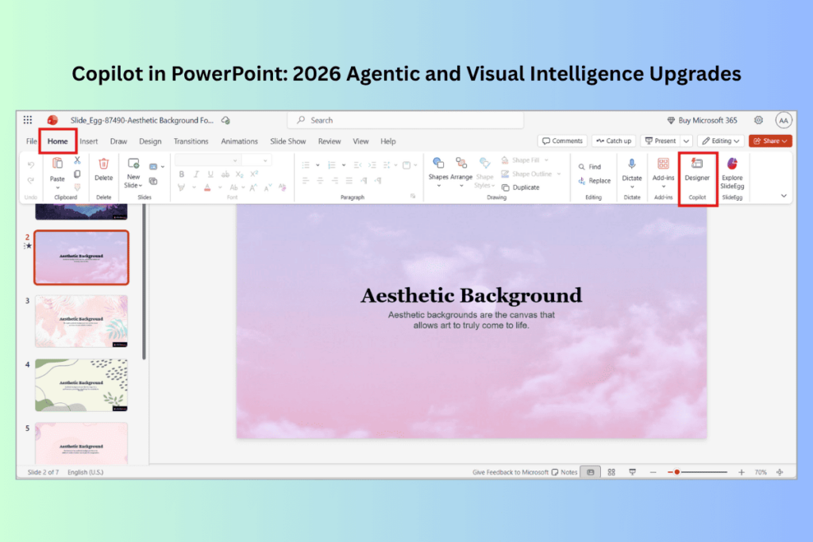Delete the slide with trash icon
Viewport: 813px width, 542px height.
pos(104,163)
